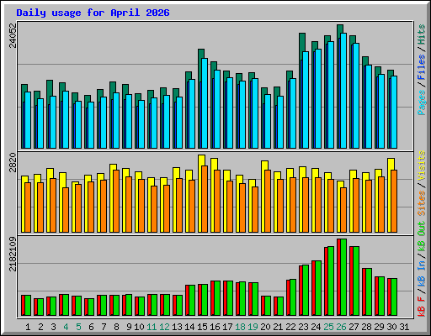Image resolution: width=431 pixels, height=336 pixels.
Task: Click green weekend day label 26
Action: pos(341,327)
